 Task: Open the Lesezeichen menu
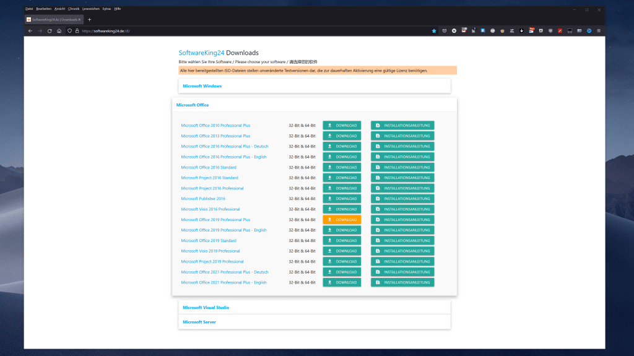tap(91, 9)
